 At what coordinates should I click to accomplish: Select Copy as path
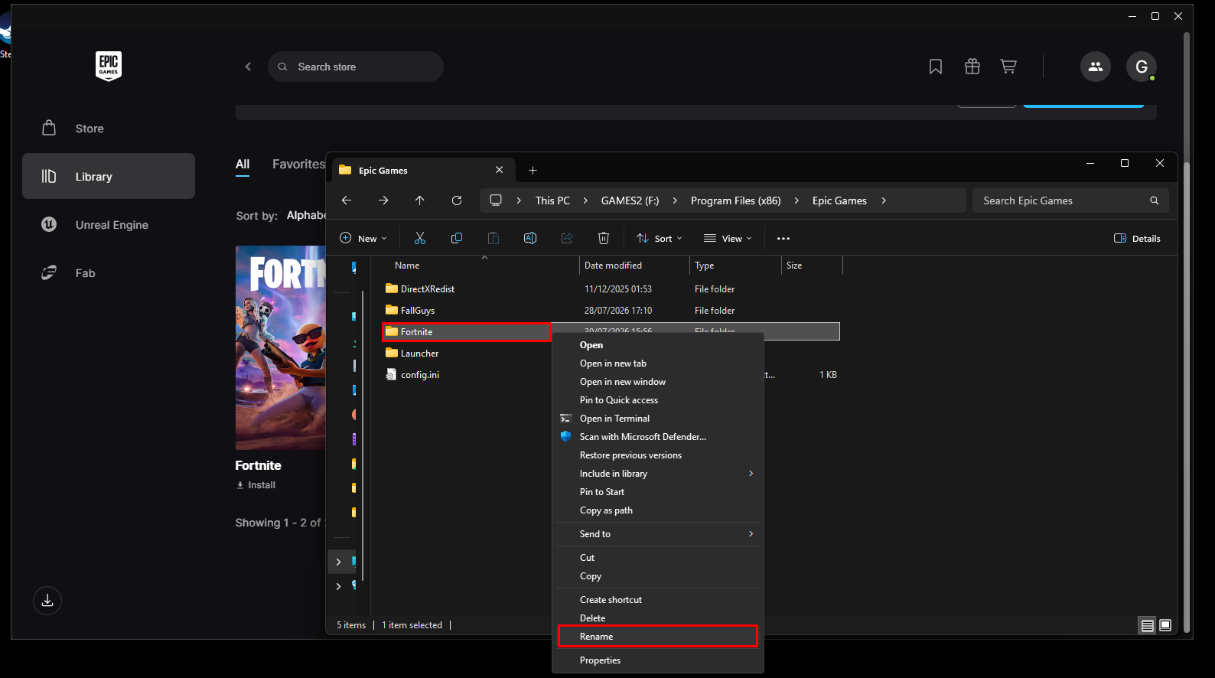(658, 510)
